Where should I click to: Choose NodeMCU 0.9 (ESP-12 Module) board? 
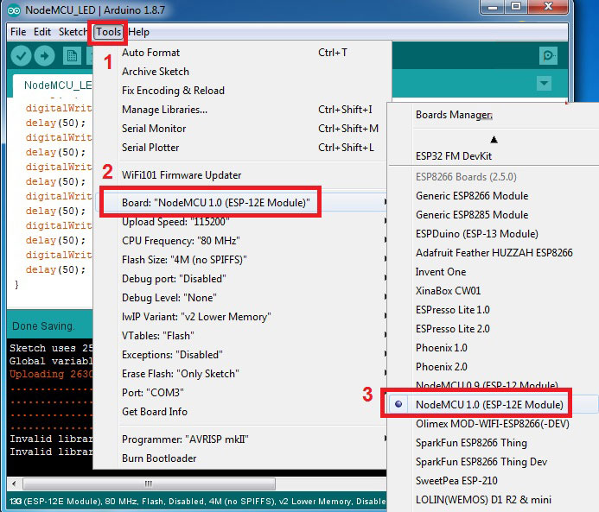point(486,385)
